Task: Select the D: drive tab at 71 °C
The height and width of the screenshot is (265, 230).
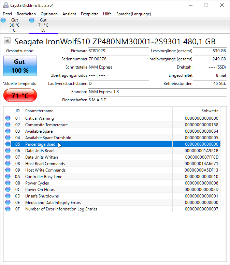Action: [43, 25]
